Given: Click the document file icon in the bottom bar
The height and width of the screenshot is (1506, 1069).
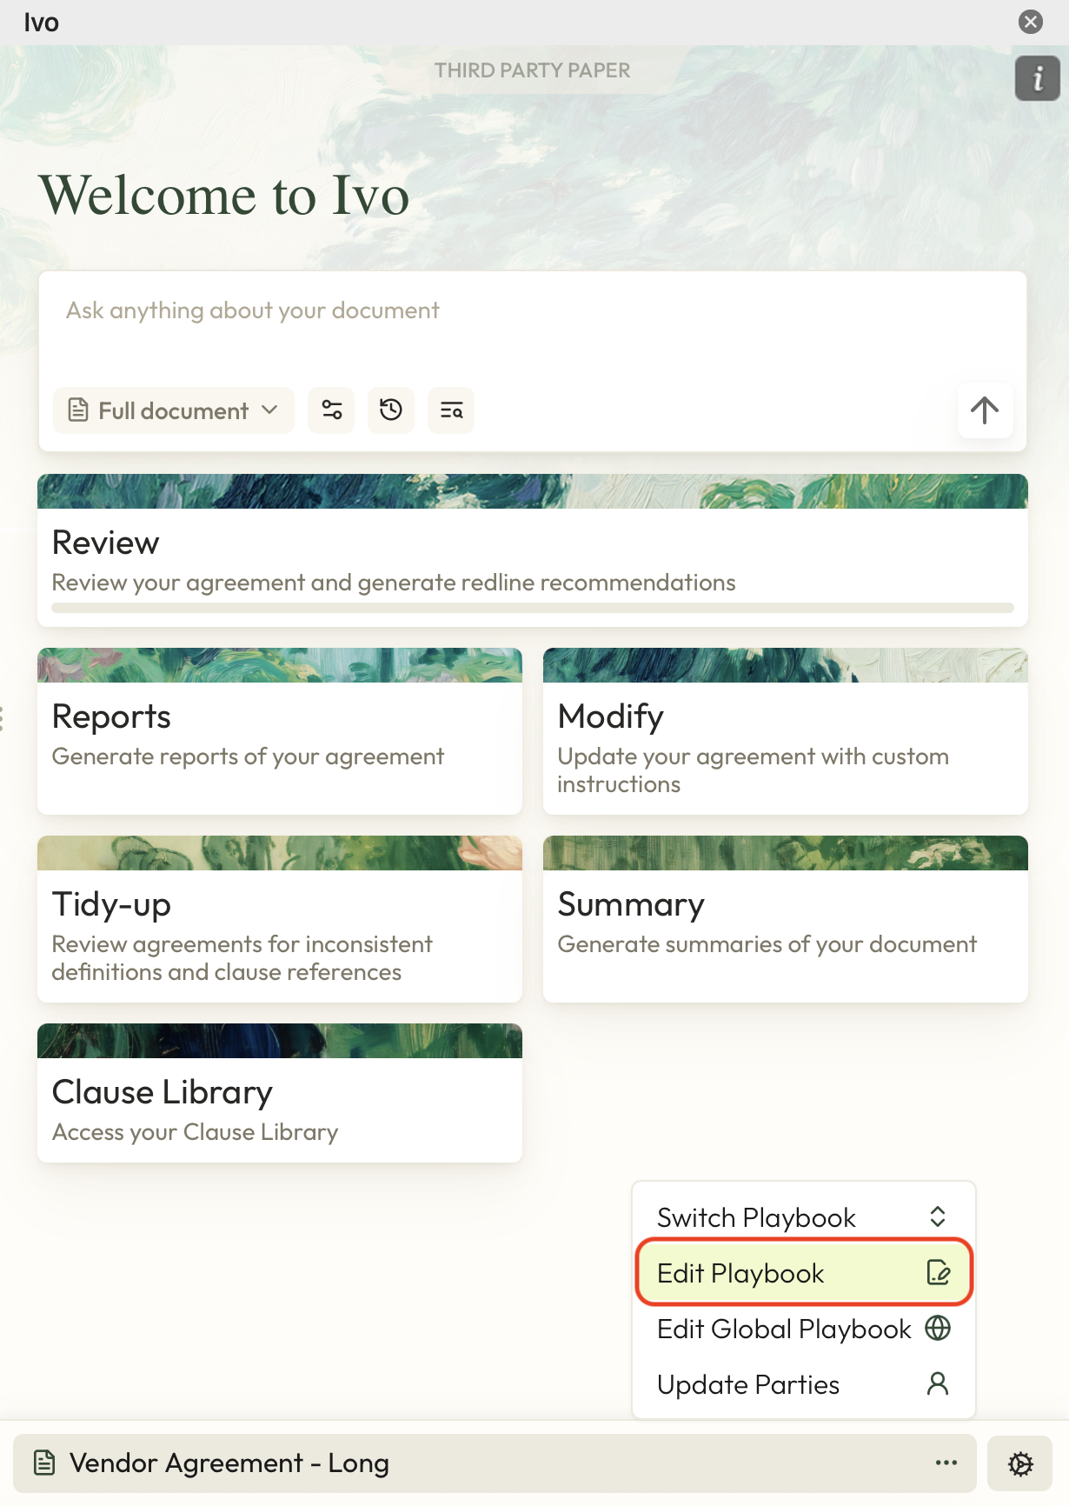Looking at the screenshot, I should tap(44, 1463).
